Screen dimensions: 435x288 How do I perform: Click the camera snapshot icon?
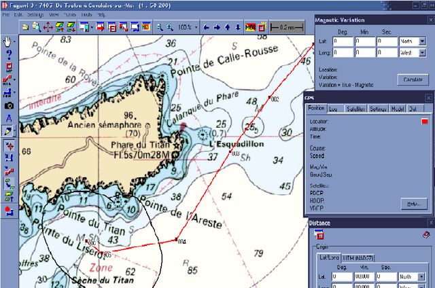point(9,105)
